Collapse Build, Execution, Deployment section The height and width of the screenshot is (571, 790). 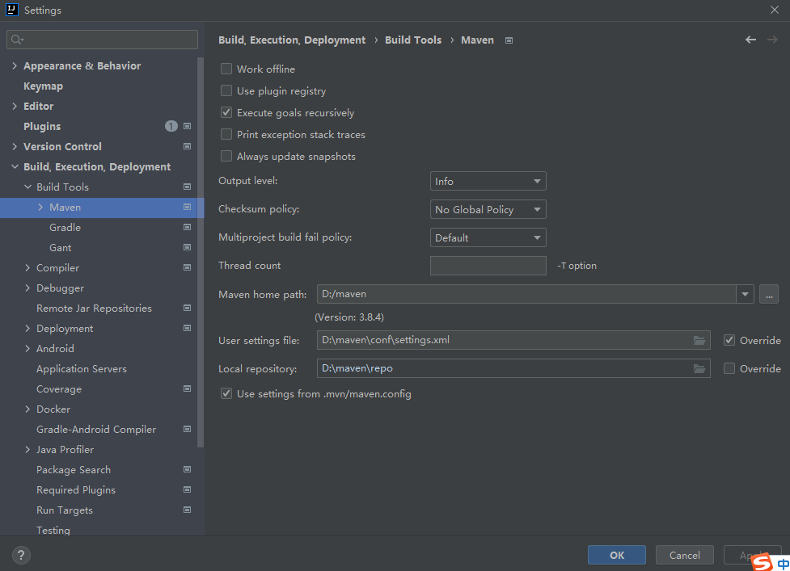click(15, 166)
